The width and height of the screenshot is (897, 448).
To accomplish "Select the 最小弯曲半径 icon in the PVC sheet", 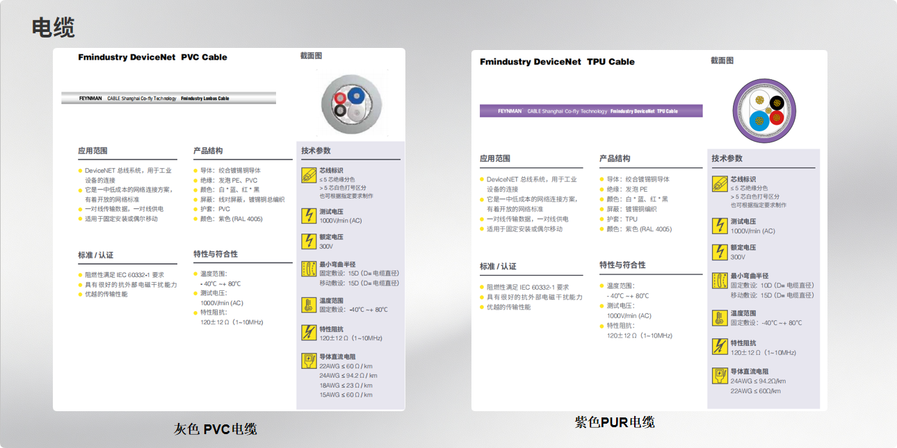I will tap(309, 269).
